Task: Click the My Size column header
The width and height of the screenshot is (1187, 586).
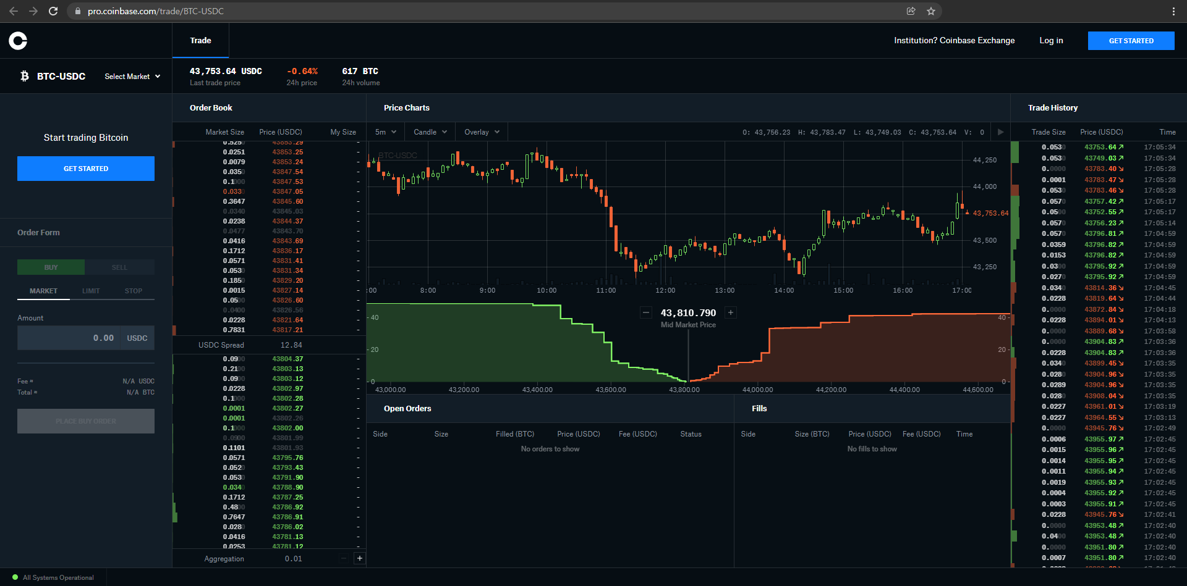Action: pyautogui.click(x=343, y=132)
